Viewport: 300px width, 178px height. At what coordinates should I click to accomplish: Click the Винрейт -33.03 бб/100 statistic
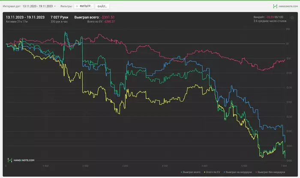[268, 17]
